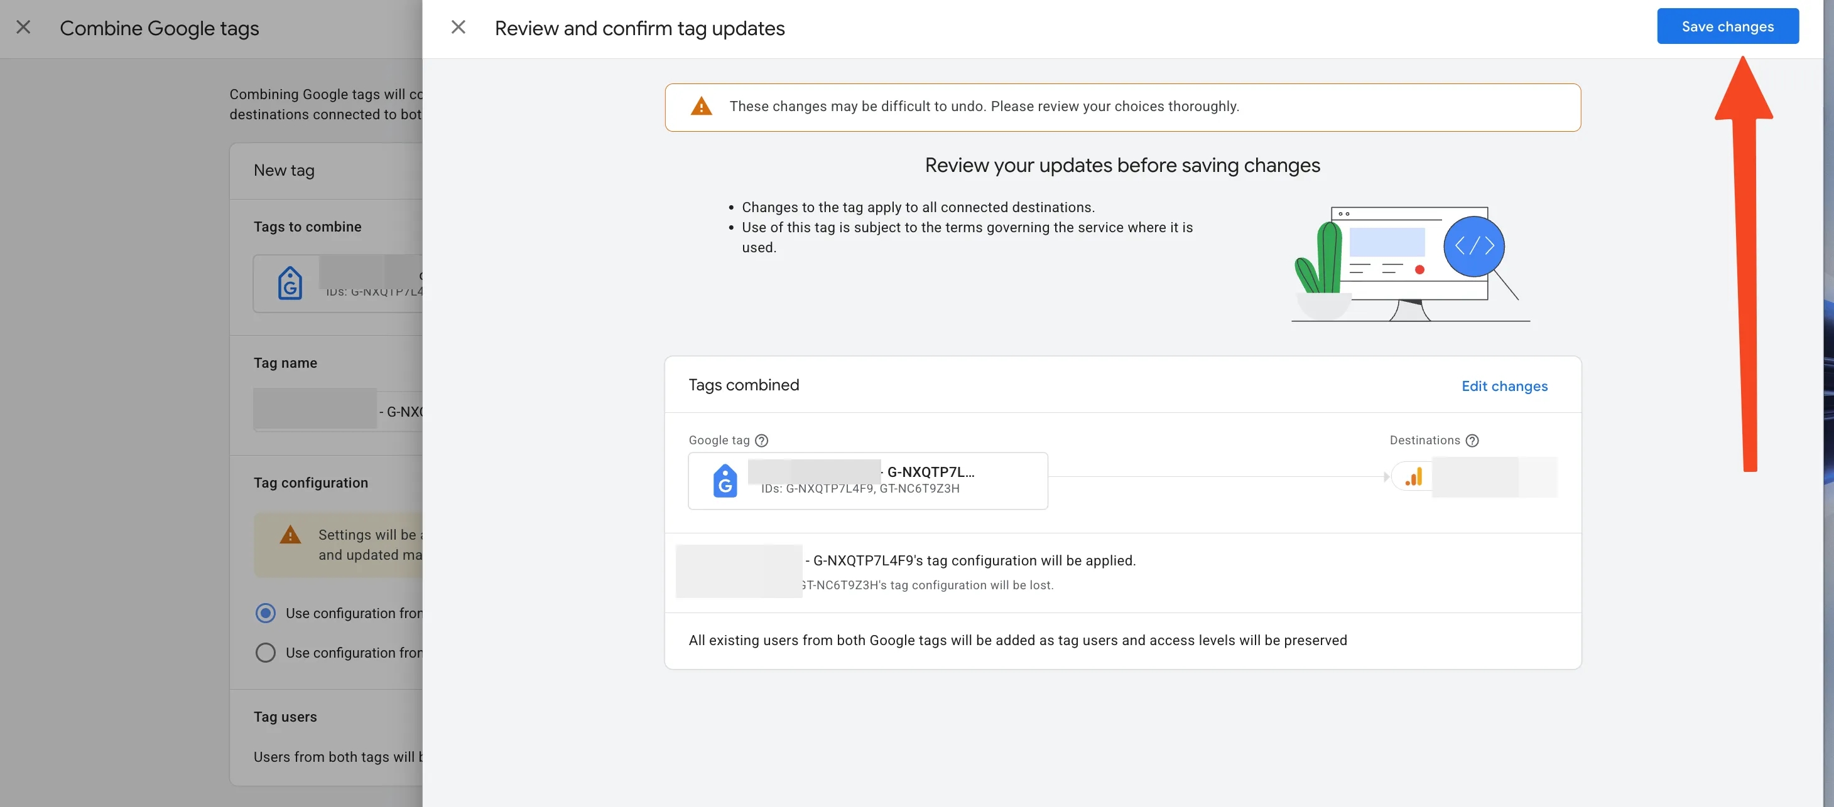Screen dimensions: 1834x807
Task: Click the 'These changes may be difficult to undo' warning text
Action: tap(984, 106)
